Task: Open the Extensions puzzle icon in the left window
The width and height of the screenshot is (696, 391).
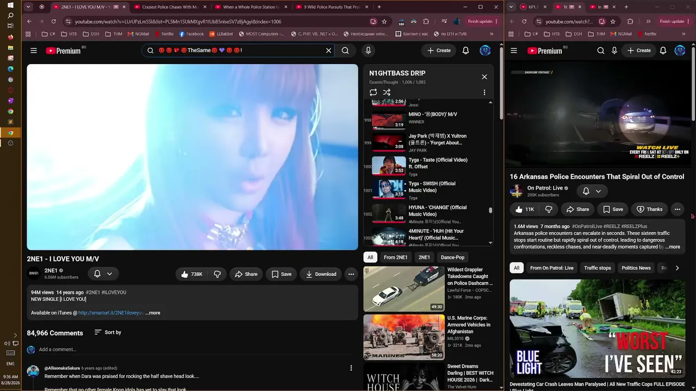Action: [x=426, y=22]
